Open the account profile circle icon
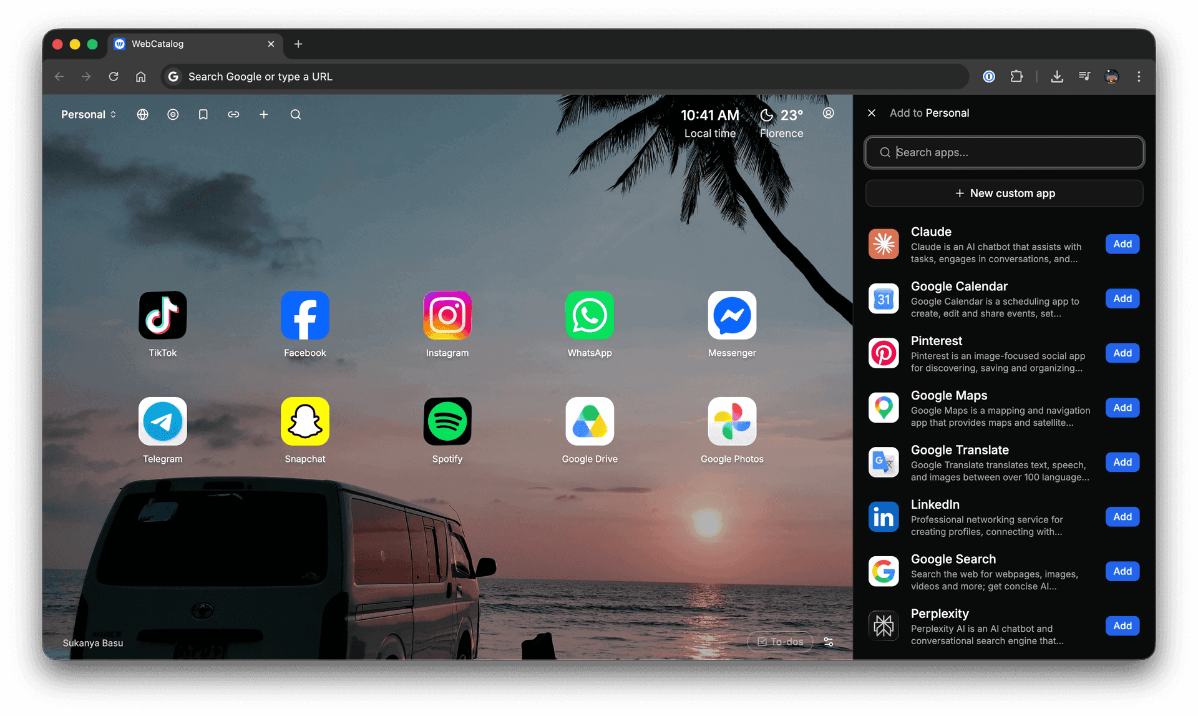The height and width of the screenshot is (716, 1198). click(828, 113)
